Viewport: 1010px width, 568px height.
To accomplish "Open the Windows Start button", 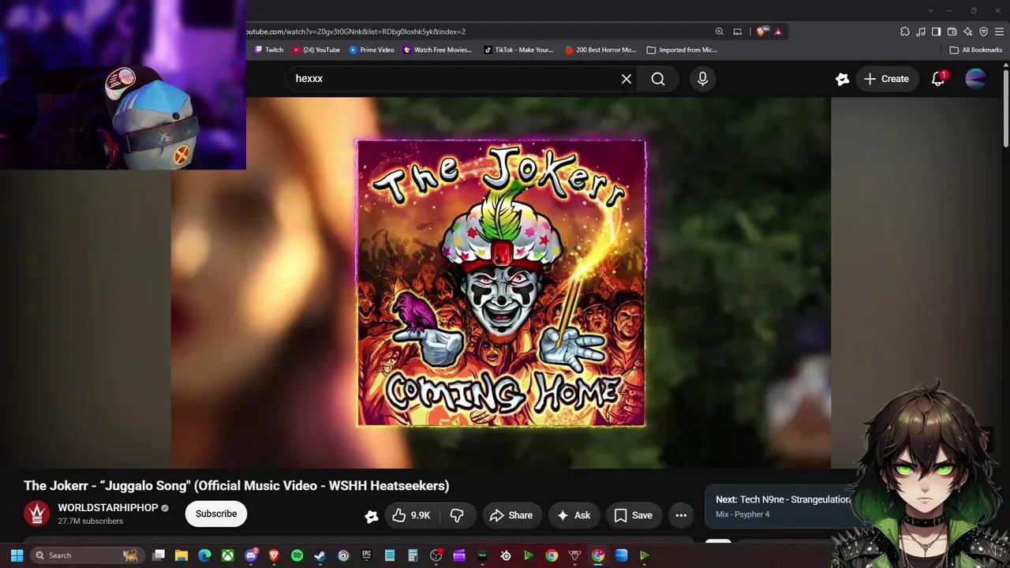I will [17, 555].
